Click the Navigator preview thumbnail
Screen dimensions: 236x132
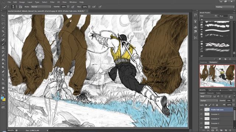[x=217, y=76]
